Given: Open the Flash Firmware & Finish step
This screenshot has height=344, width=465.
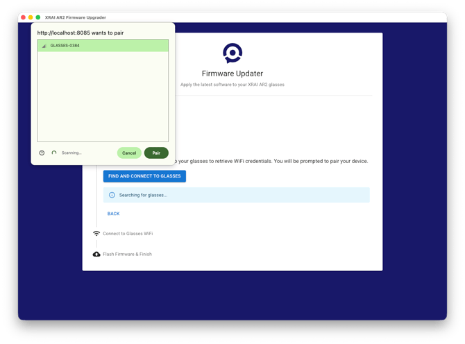Looking at the screenshot, I should pyautogui.click(x=127, y=255).
